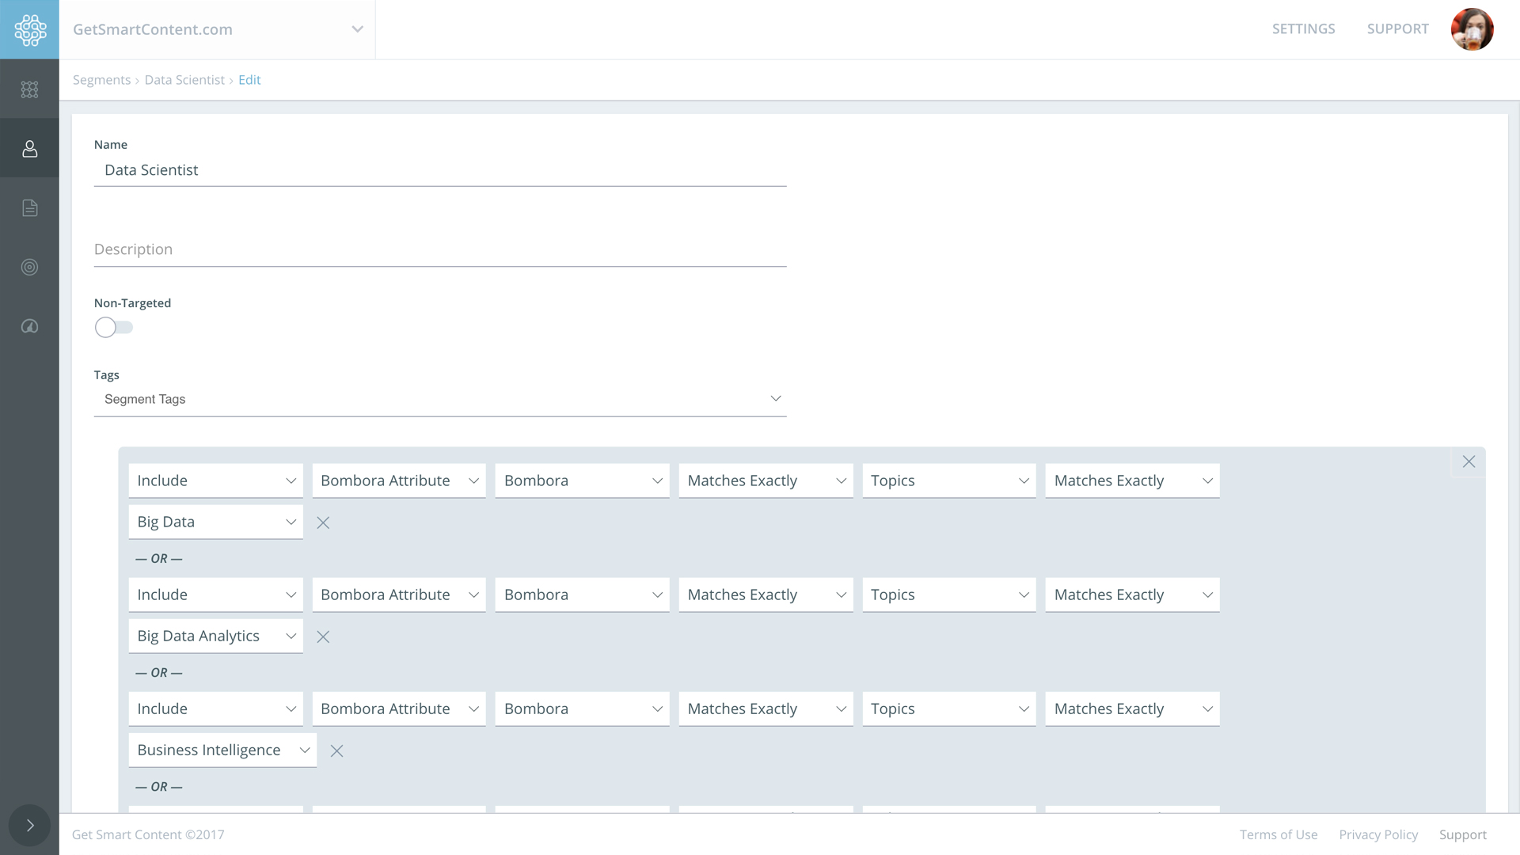Go to Data Scientist in the breadcrumb
Screen dimensions: 1520x855
pyautogui.click(x=184, y=80)
